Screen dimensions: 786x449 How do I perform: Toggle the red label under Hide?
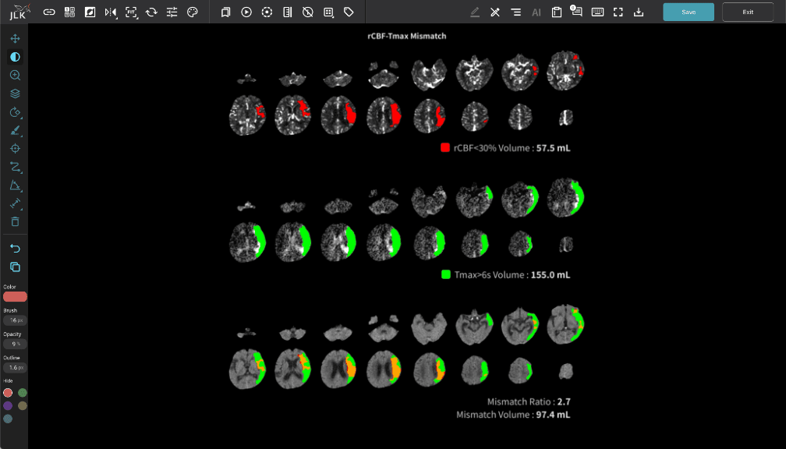[8, 393]
